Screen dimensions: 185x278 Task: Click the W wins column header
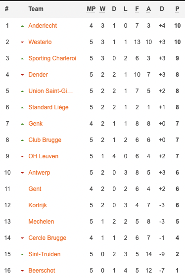(x=102, y=9)
